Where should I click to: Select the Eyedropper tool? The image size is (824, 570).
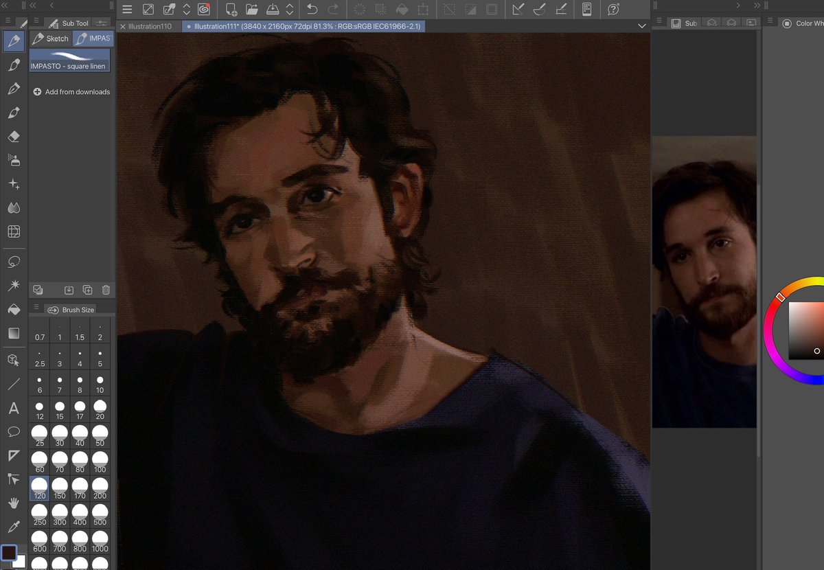tap(14, 527)
